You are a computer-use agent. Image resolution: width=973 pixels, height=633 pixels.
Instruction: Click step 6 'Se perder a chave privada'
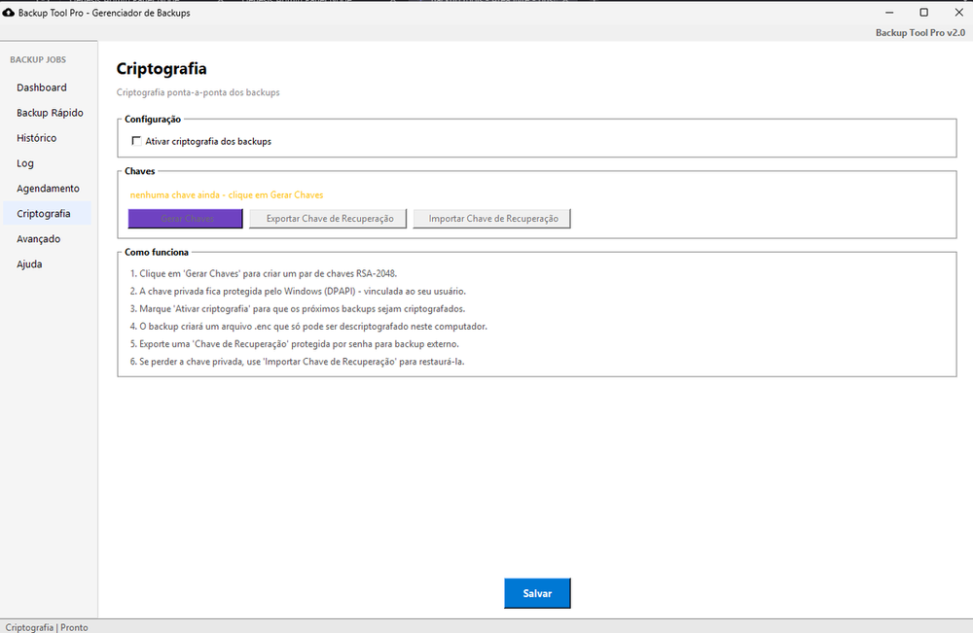297,362
